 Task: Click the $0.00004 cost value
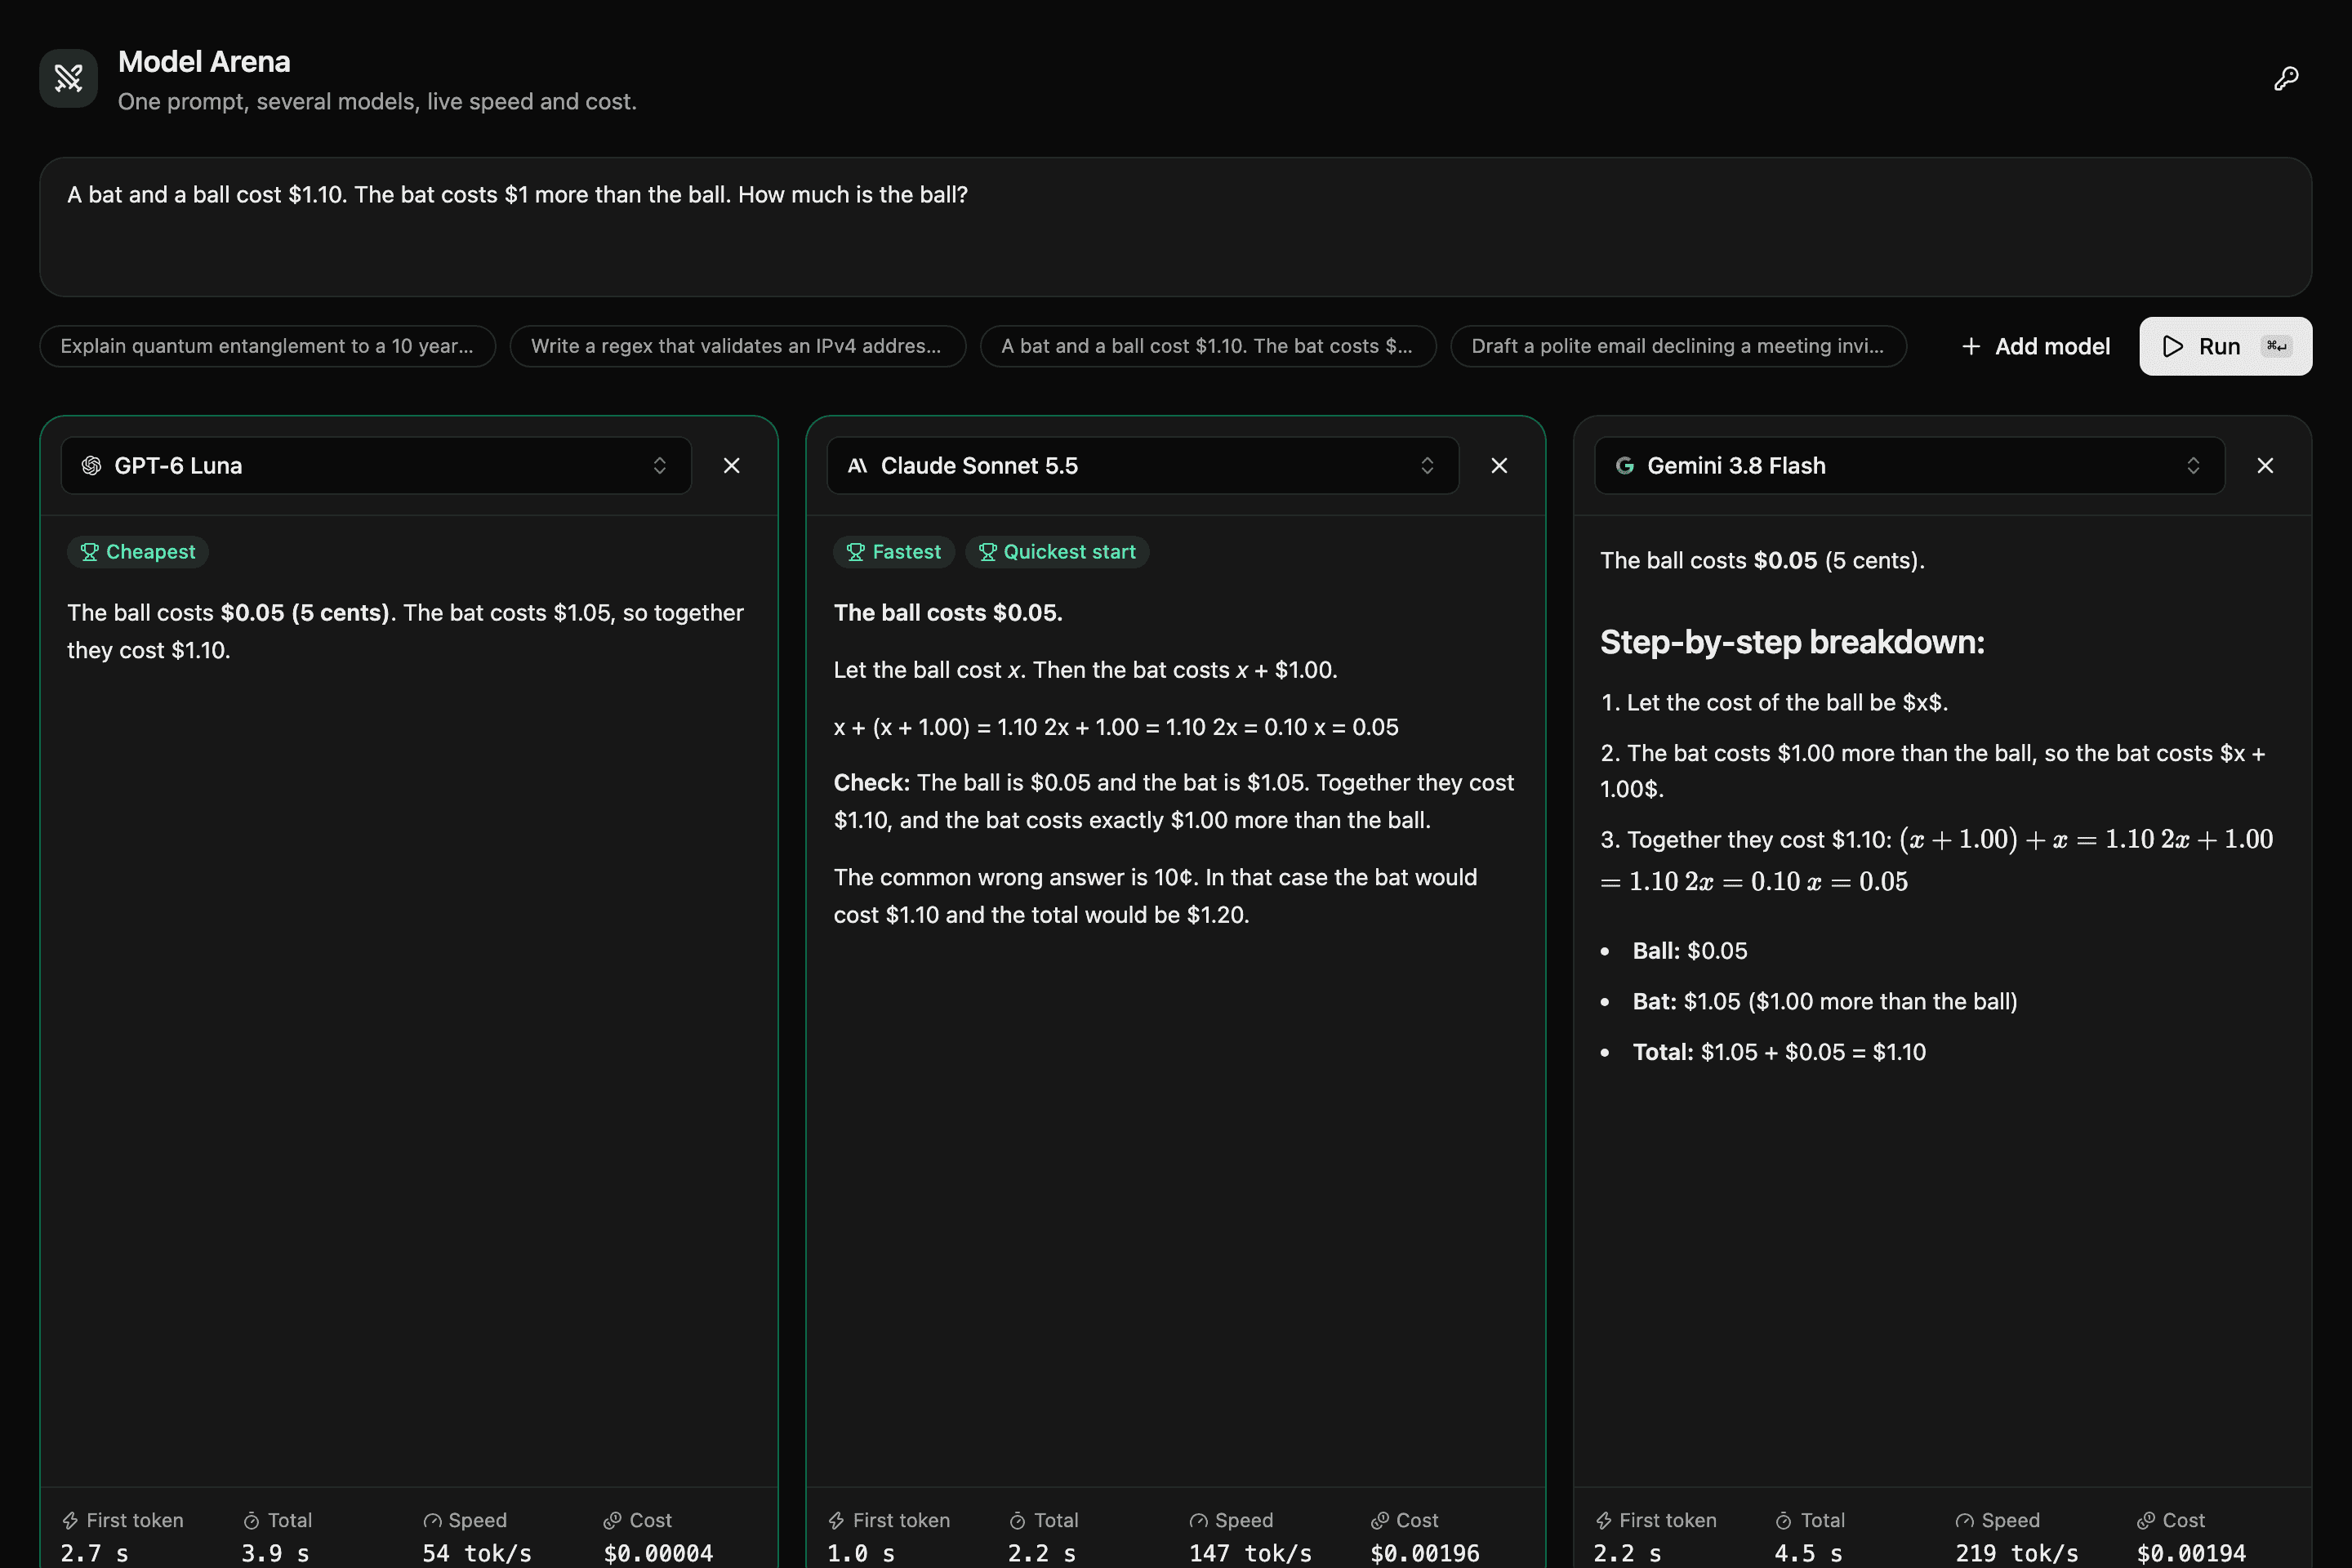pos(658,1553)
